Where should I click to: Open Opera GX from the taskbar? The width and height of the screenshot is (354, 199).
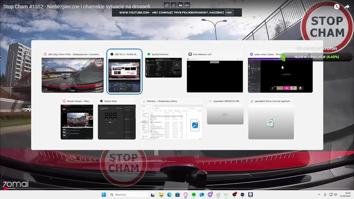coord(186,195)
